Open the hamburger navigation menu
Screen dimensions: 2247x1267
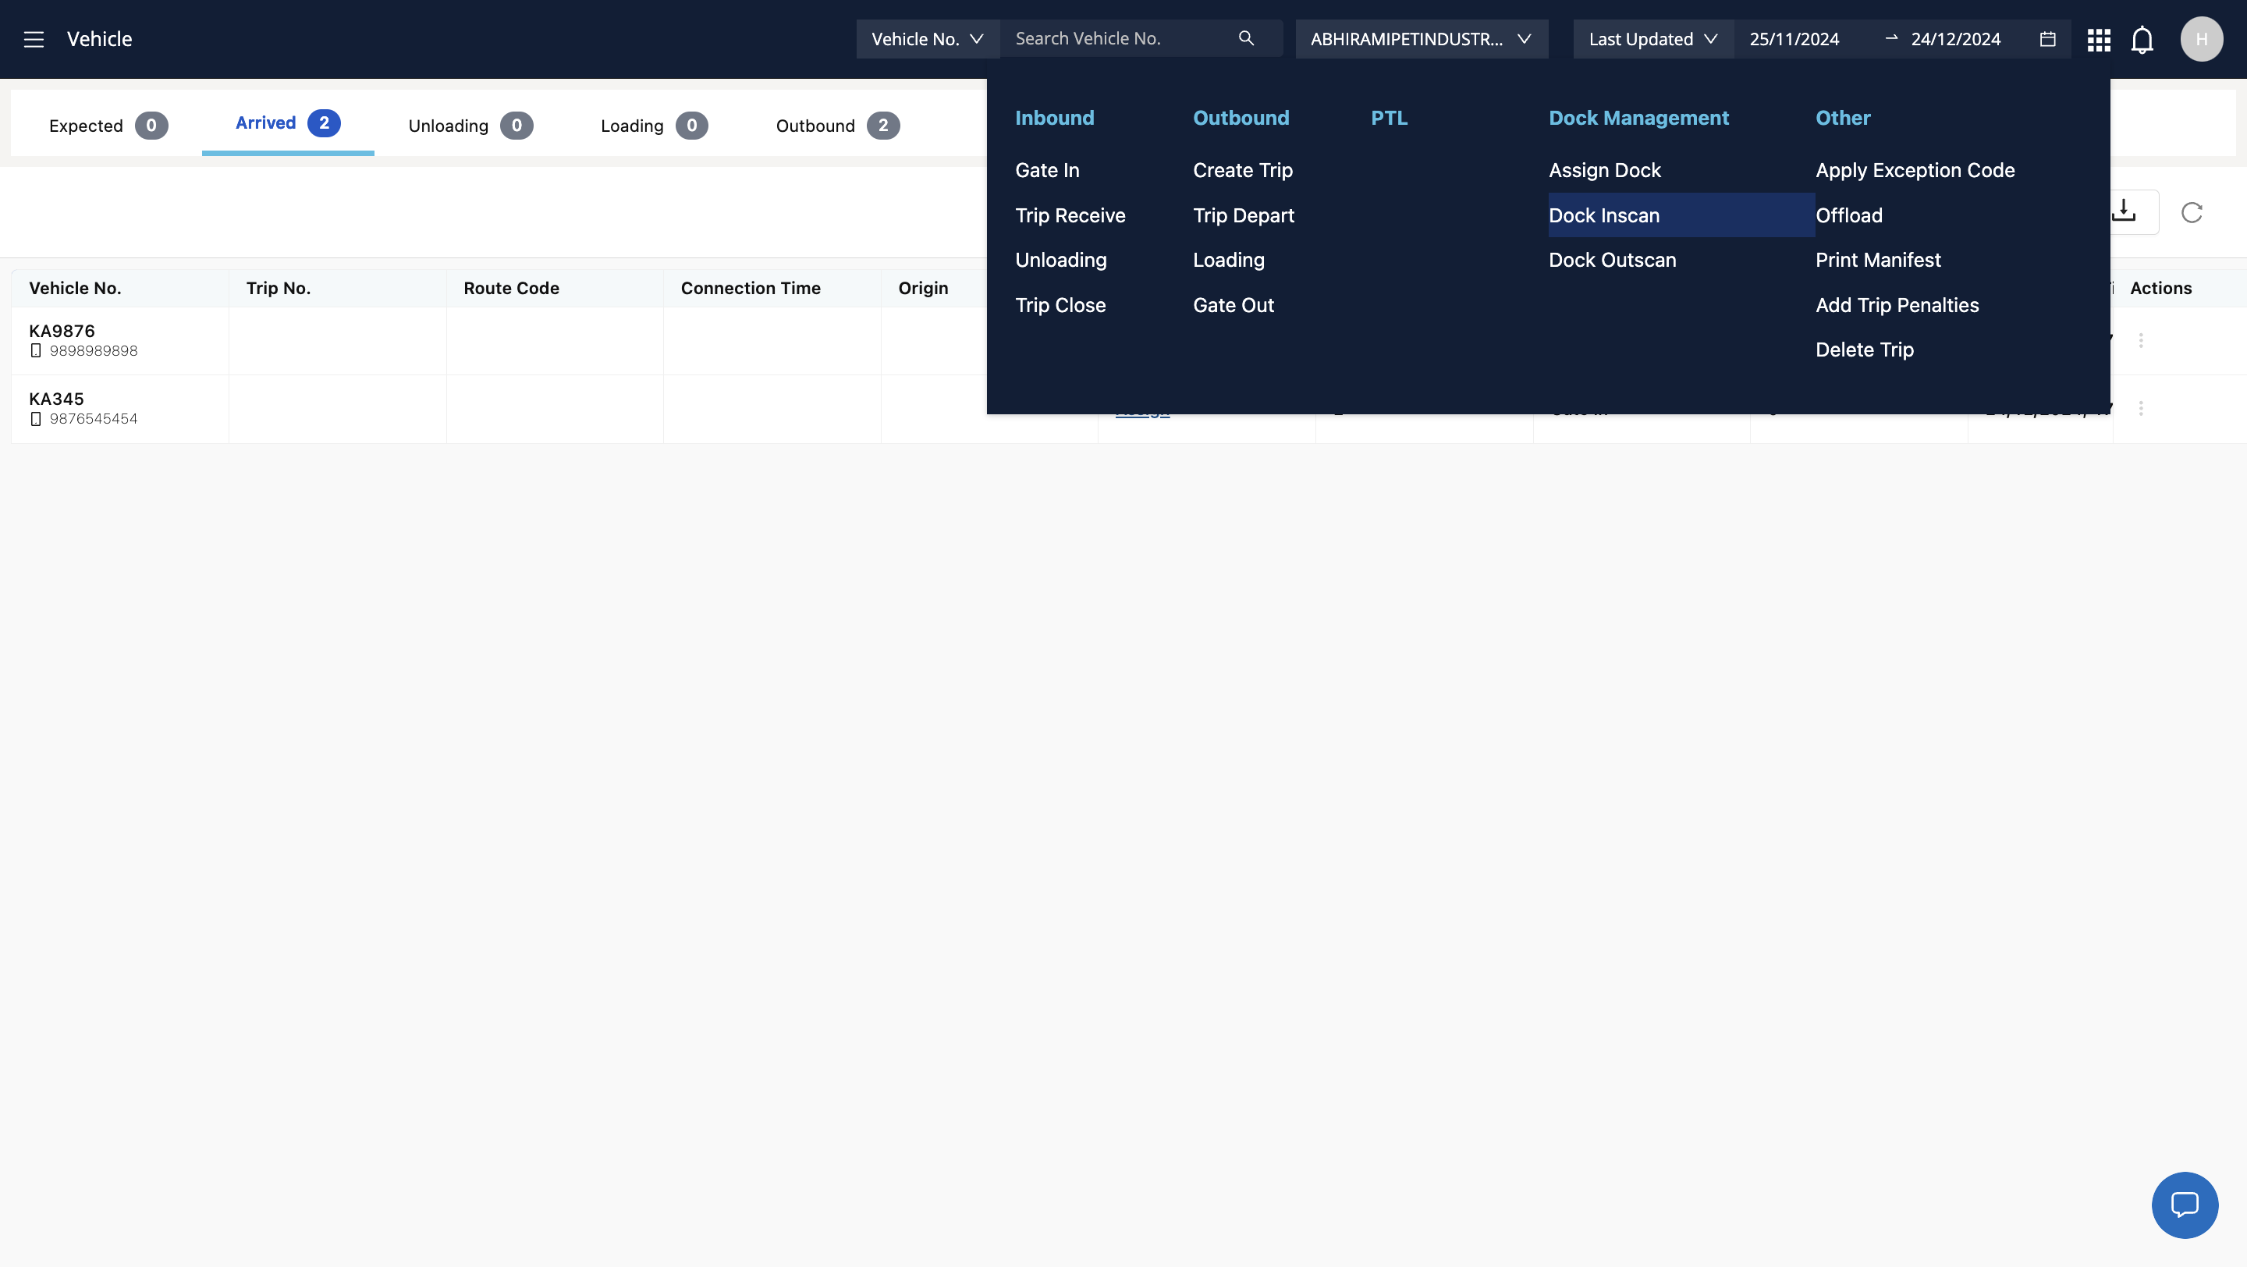coord(33,39)
